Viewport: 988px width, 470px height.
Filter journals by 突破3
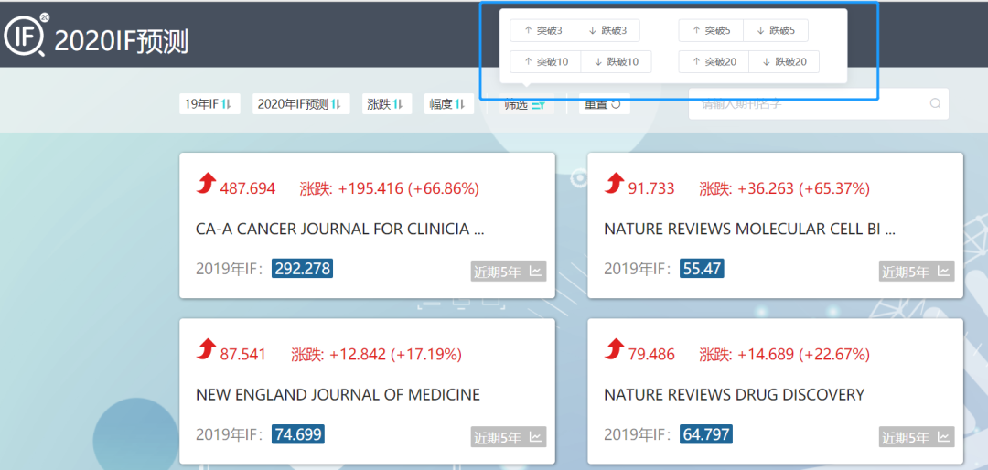point(542,30)
